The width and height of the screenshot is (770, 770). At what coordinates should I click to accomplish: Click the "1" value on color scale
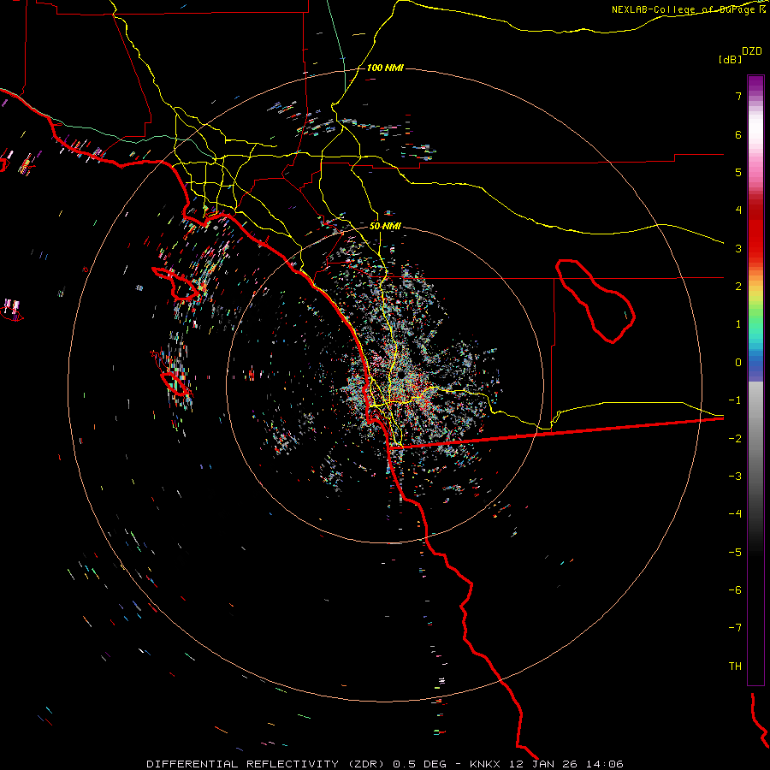tap(738, 324)
